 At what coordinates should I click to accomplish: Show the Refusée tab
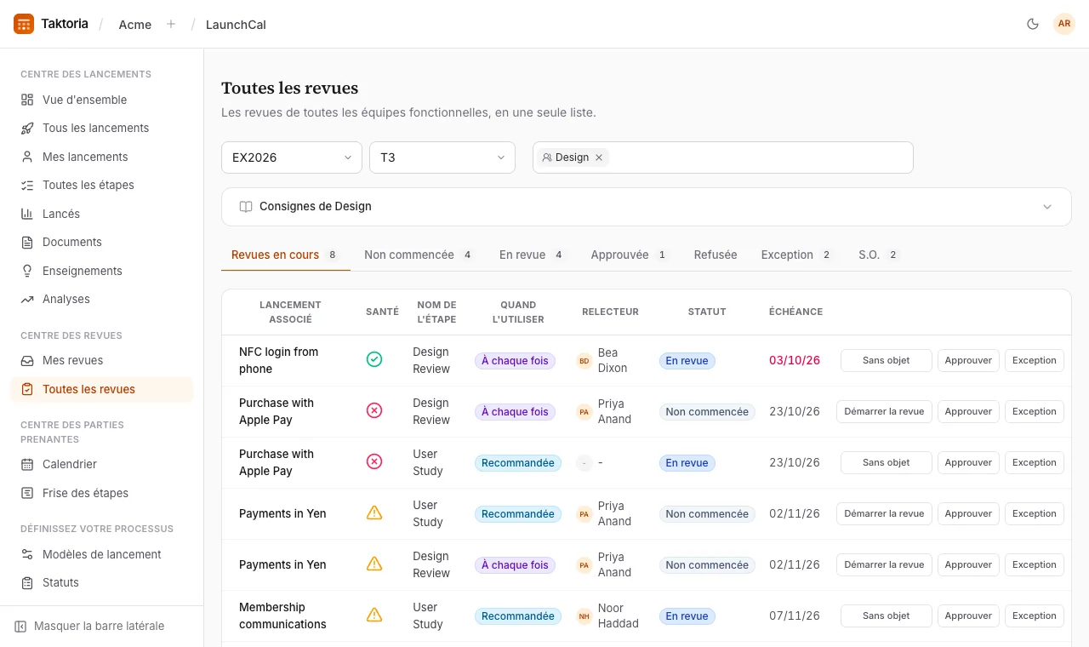click(716, 255)
